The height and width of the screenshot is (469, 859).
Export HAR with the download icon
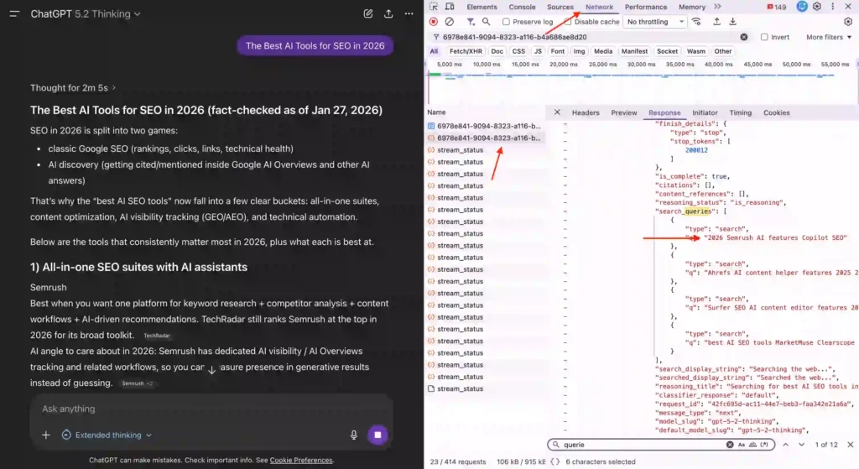coord(732,22)
